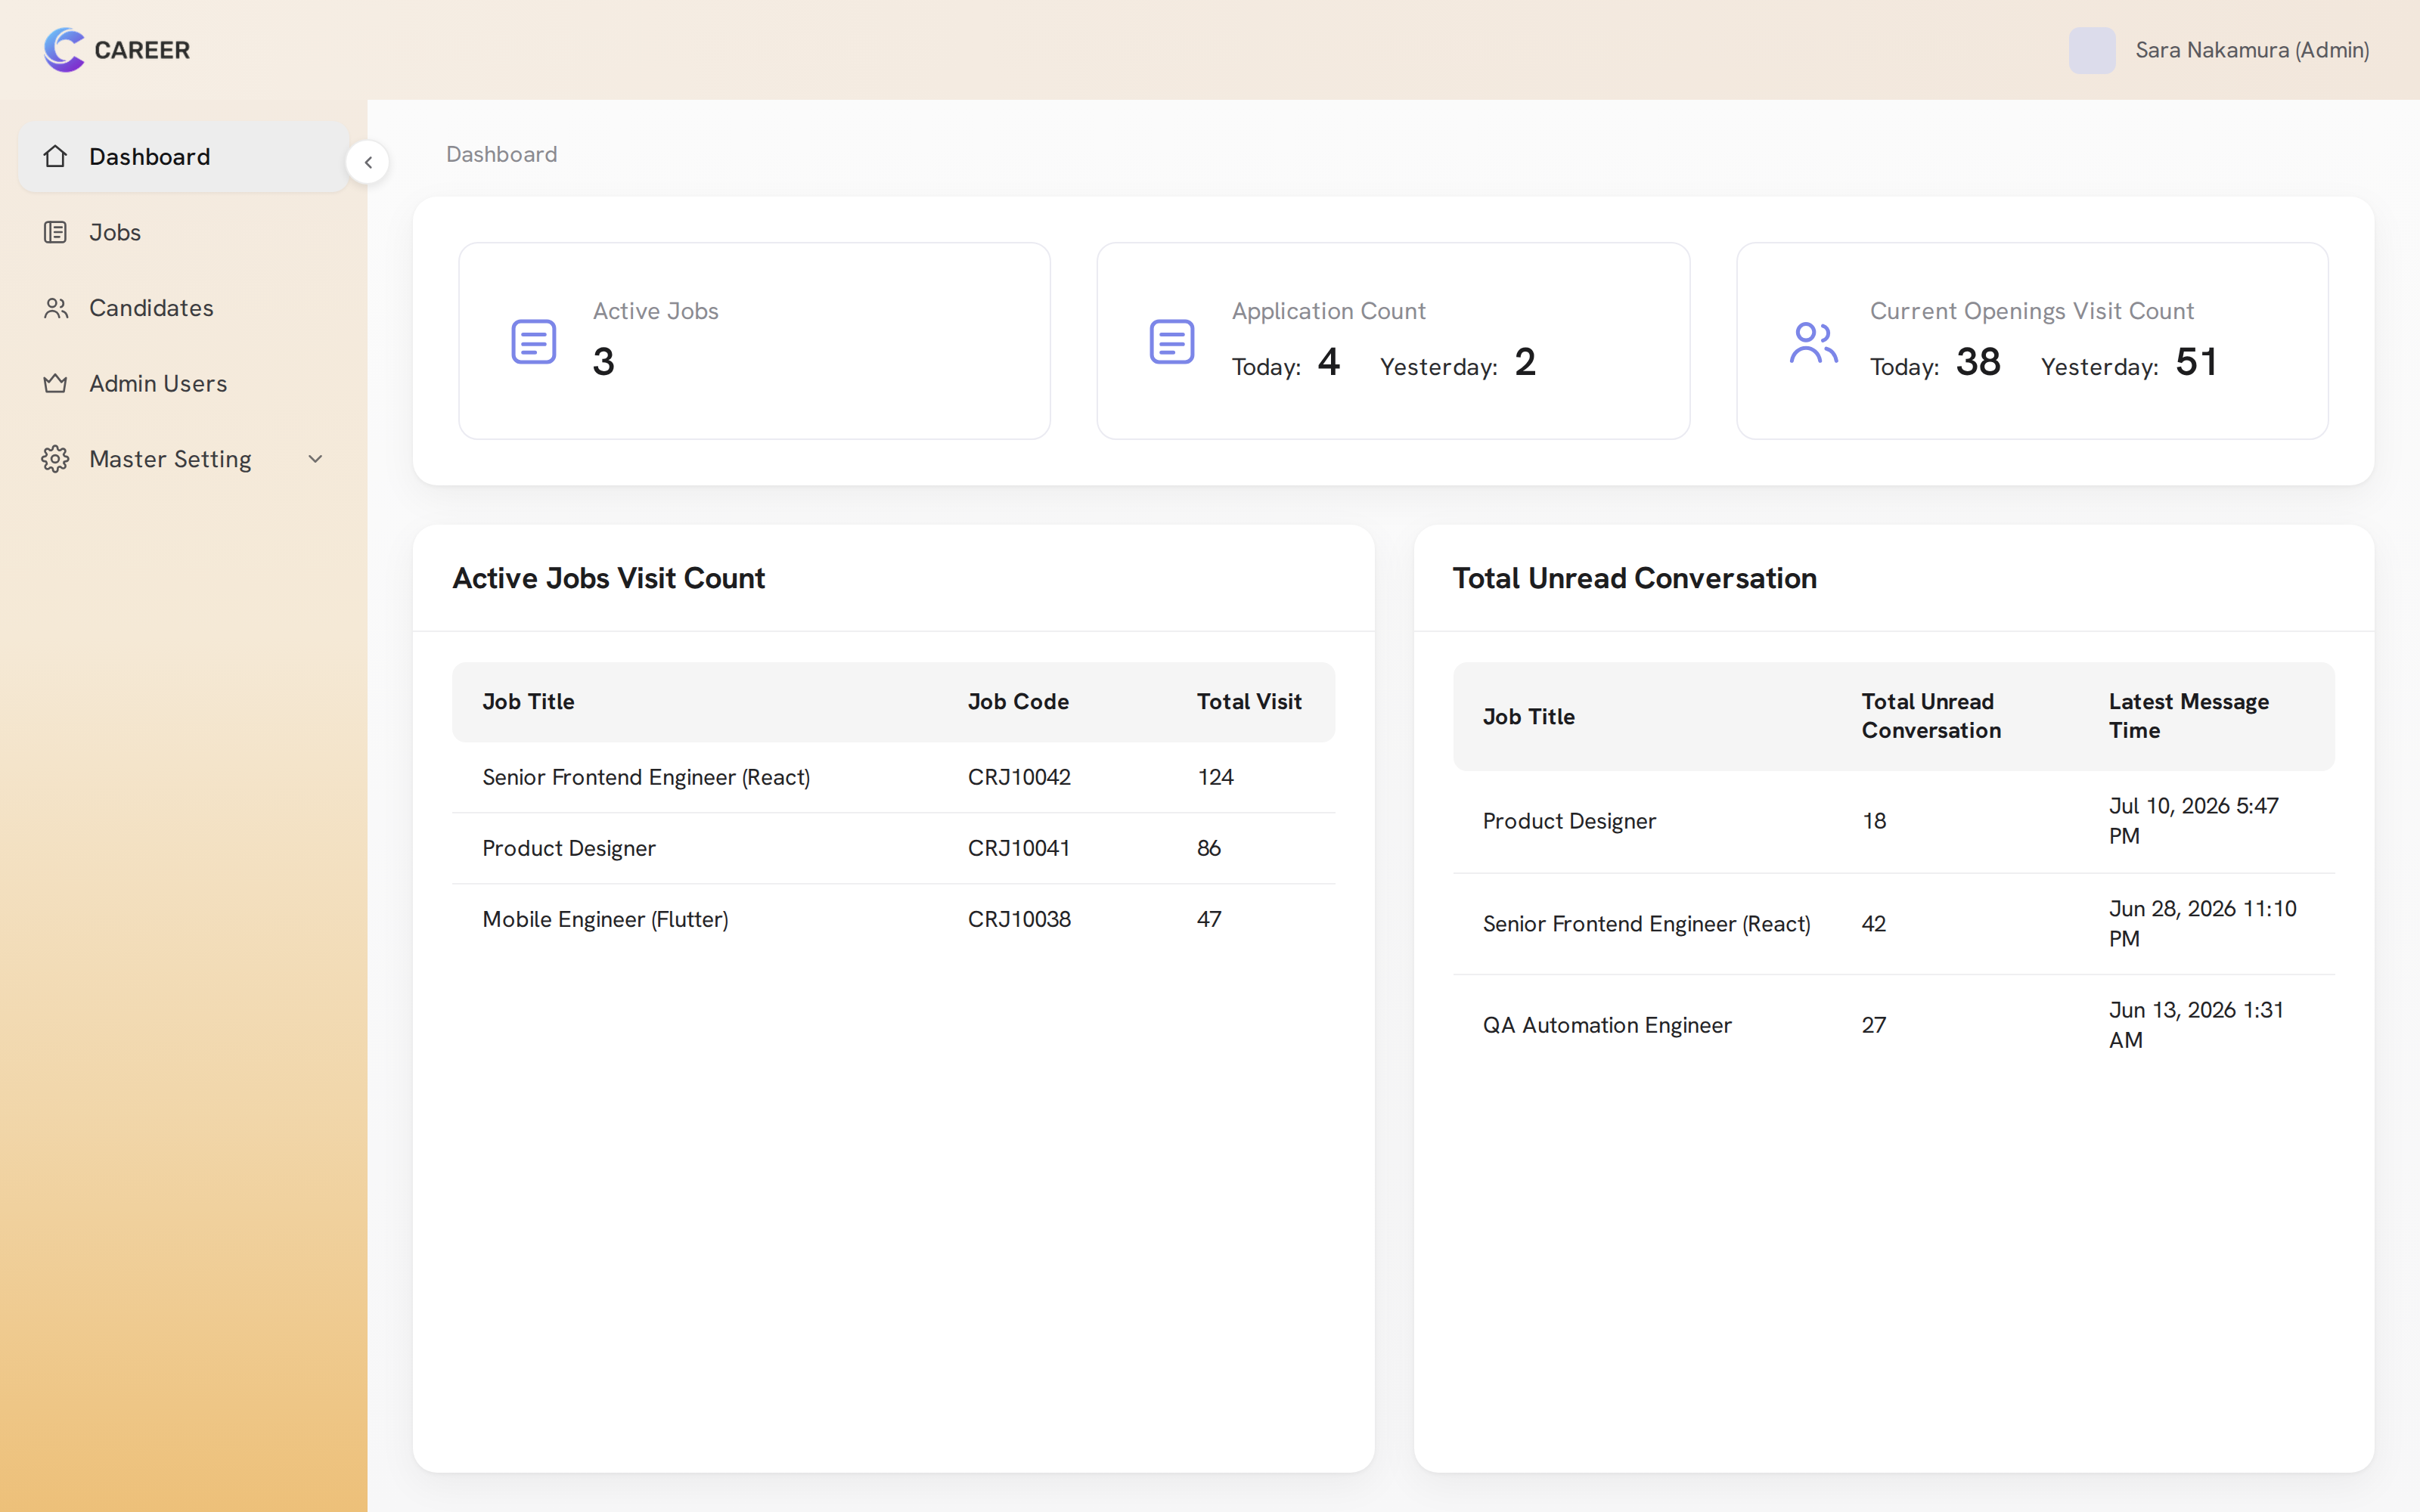This screenshot has width=2420, height=1512.
Task: Click the Master Setting gear icon
Action: tap(55, 459)
